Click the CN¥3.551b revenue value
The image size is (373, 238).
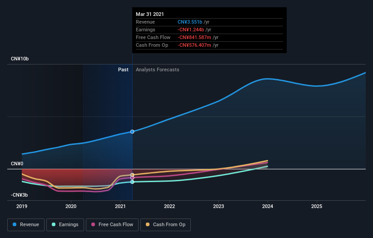pyautogui.click(x=190, y=22)
